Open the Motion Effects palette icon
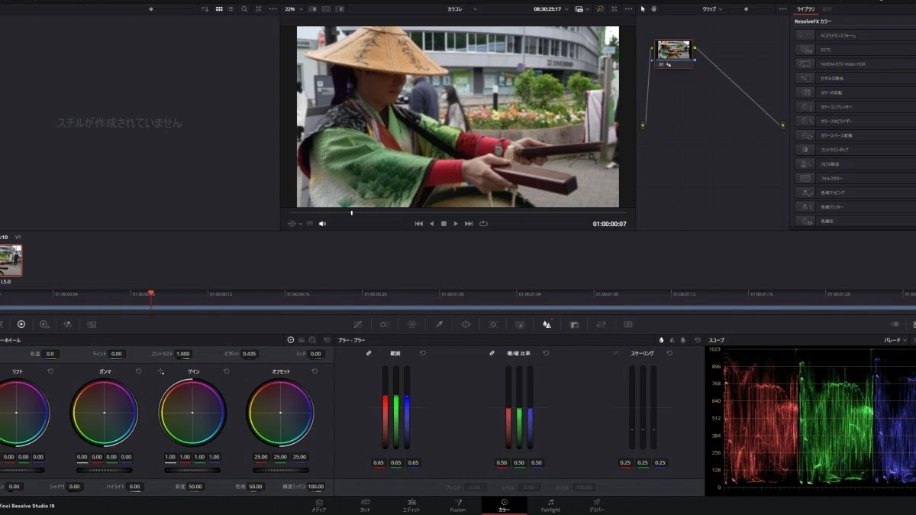This screenshot has height=515, width=916. click(x=92, y=324)
